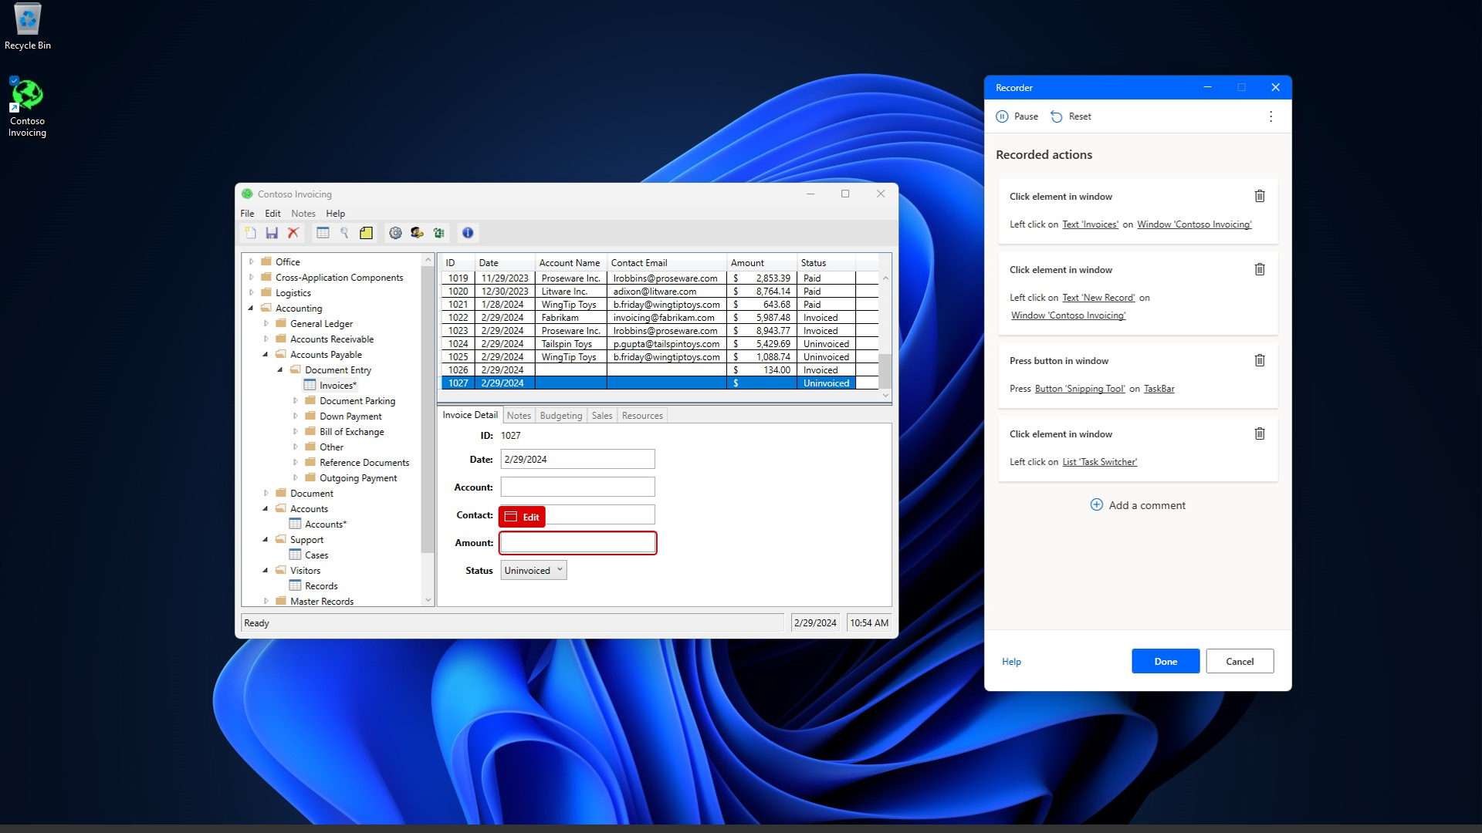Export data via the Excel toolbar icon
The height and width of the screenshot is (833, 1482).
(x=439, y=233)
